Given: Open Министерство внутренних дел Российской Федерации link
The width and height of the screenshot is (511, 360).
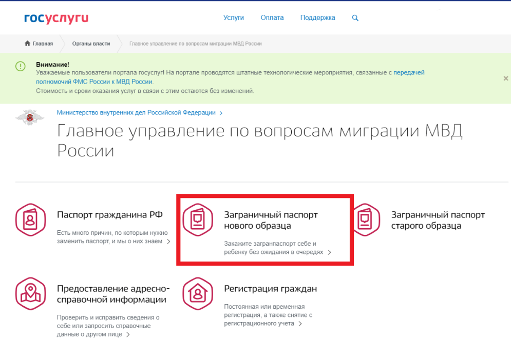Looking at the screenshot, I should [x=137, y=112].
